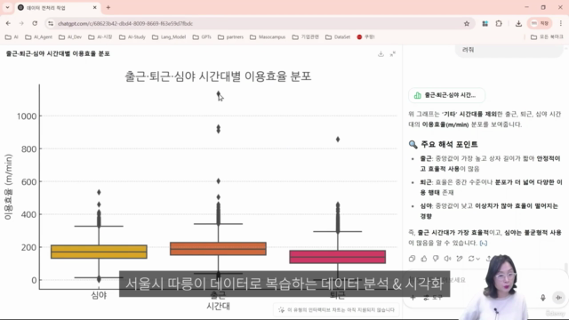The image size is (569, 320).
Task: Close the 데이터 전처리 작업 tab
Action: pyautogui.click(x=95, y=7)
